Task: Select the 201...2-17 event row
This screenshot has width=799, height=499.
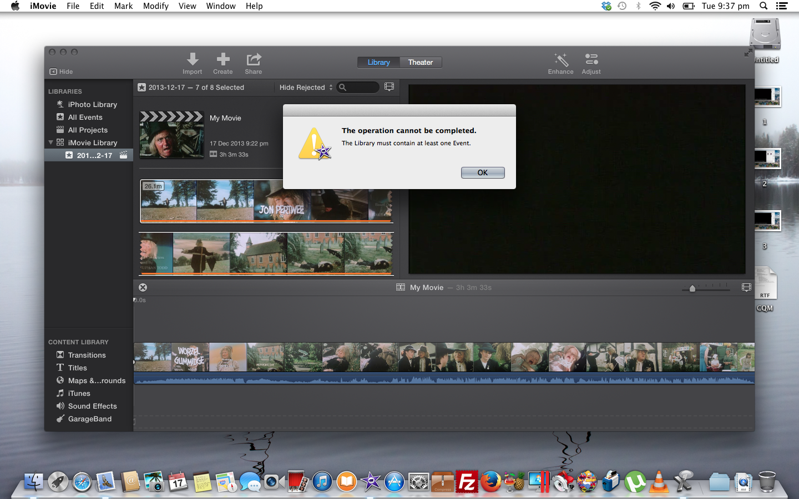Action: pos(89,155)
